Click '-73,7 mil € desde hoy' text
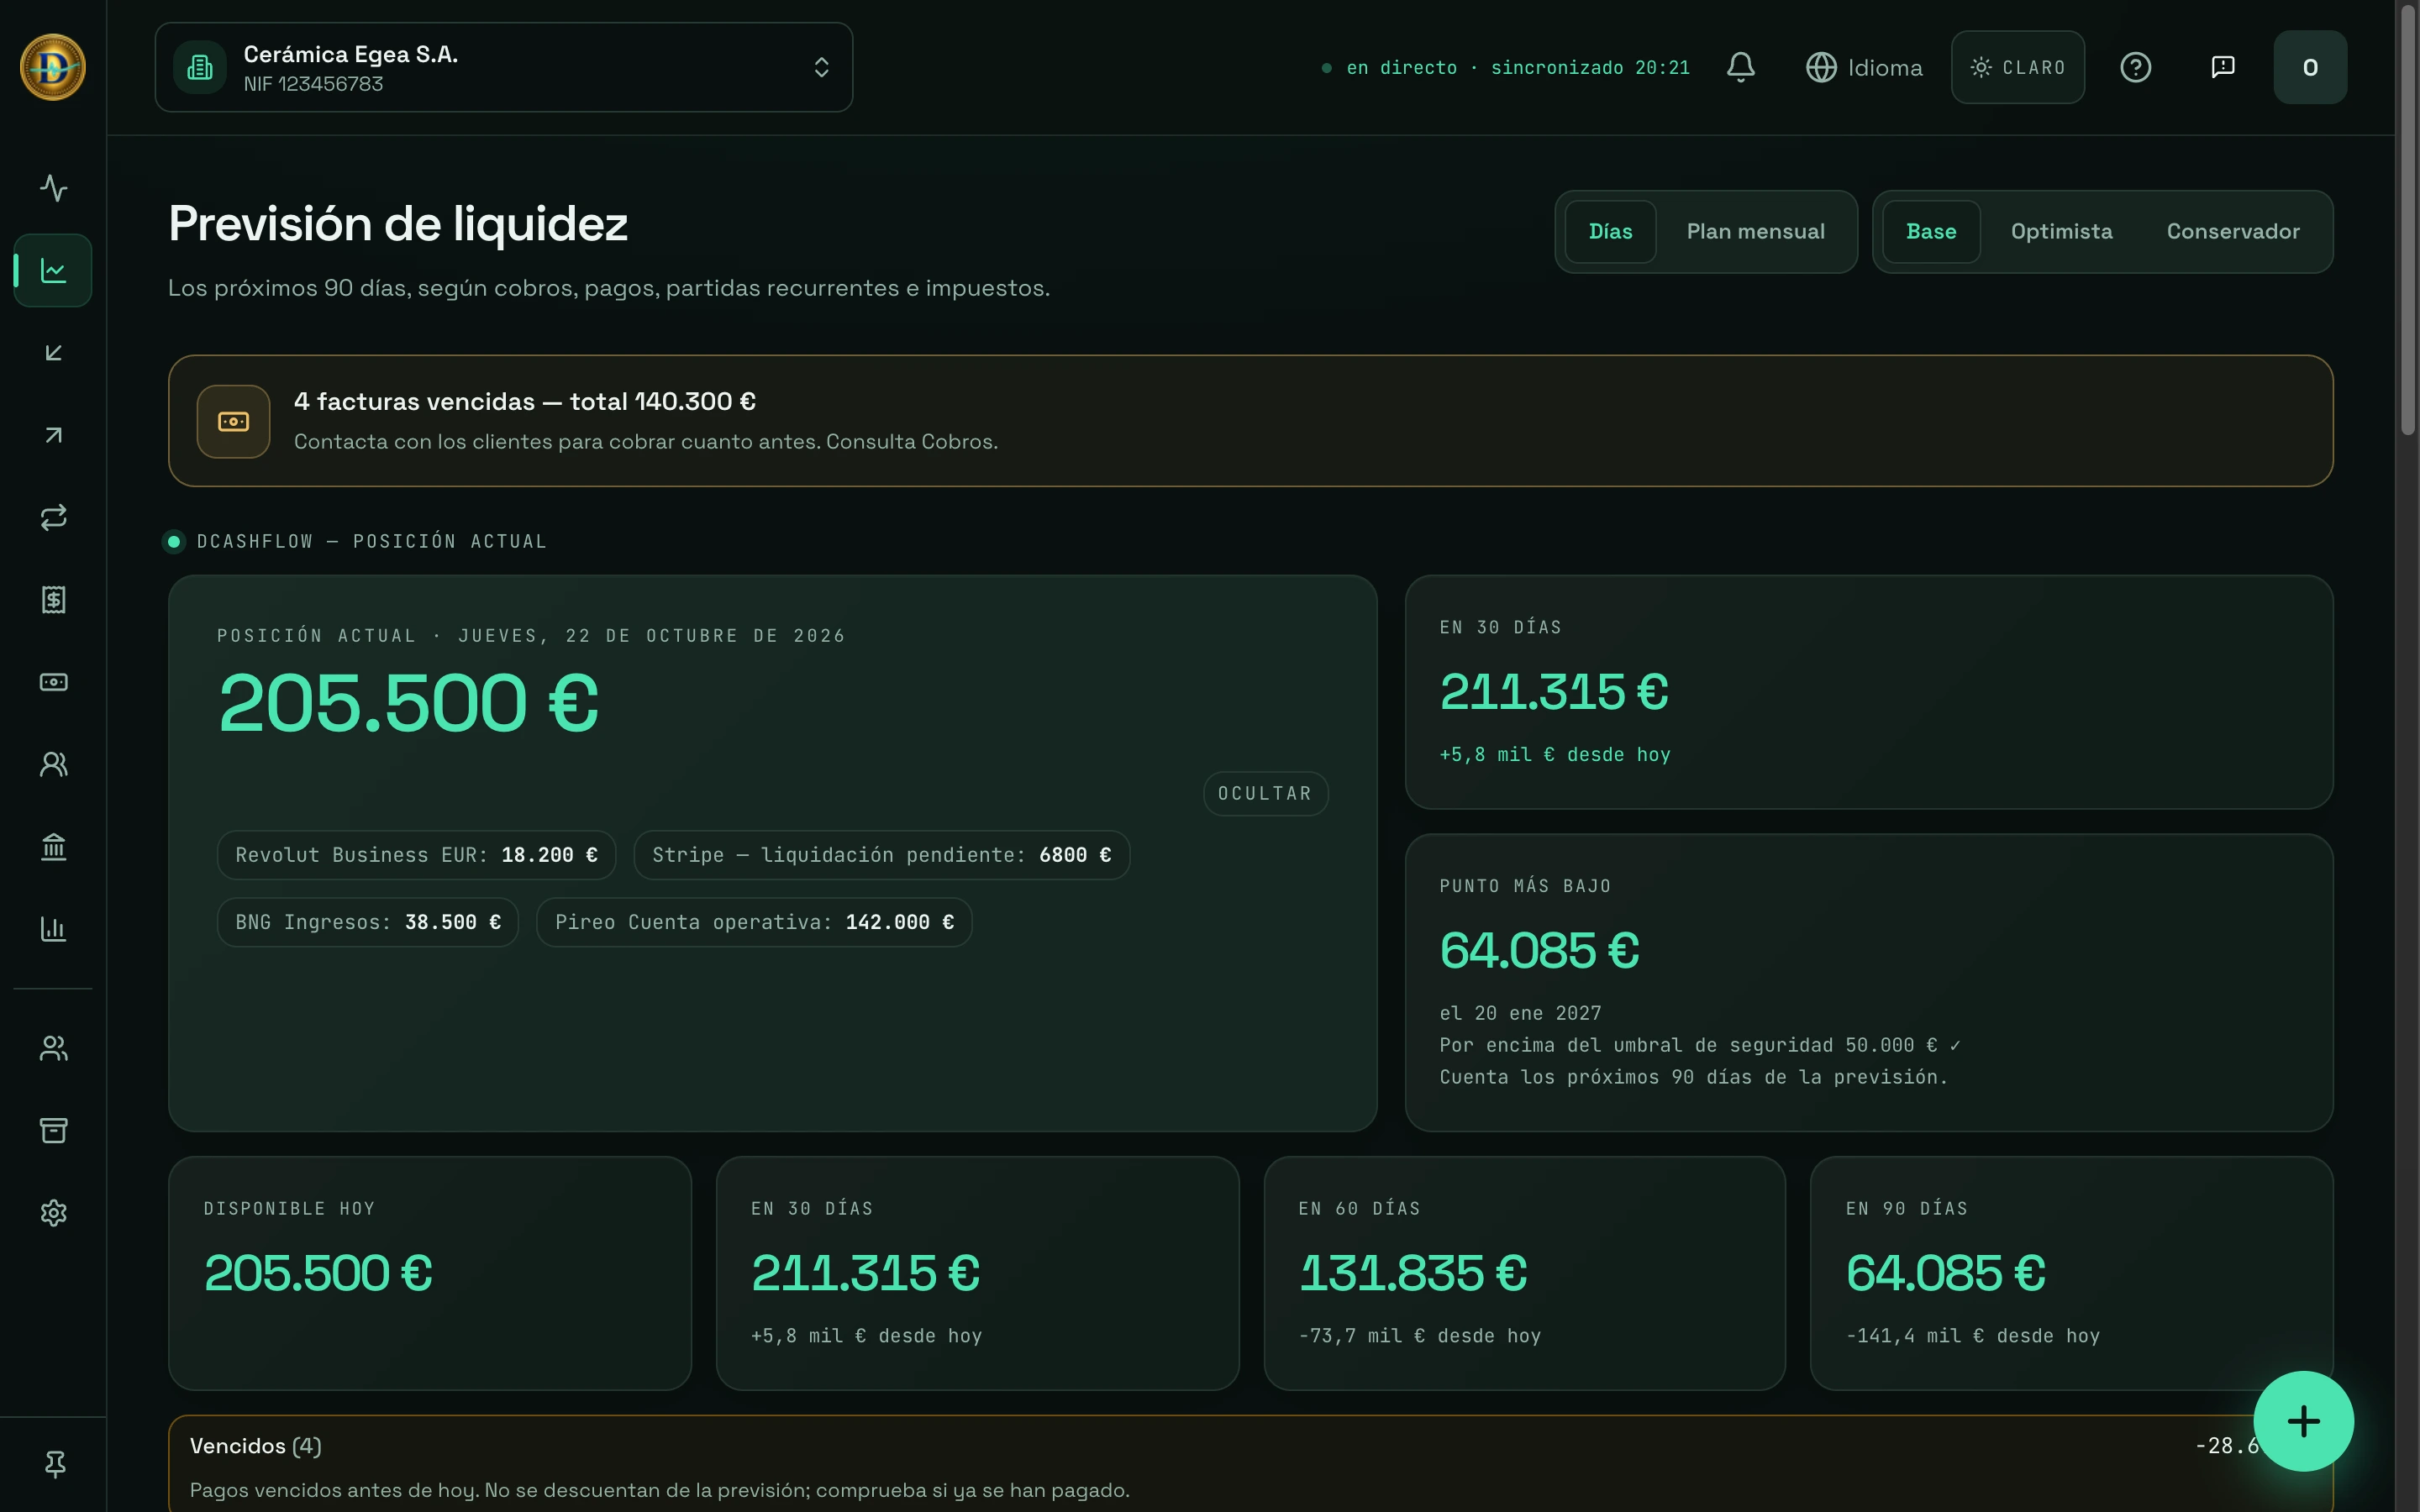The image size is (2420, 1512). [1419, 1336]
